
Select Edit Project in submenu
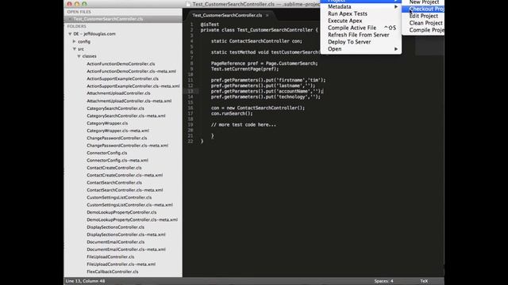423,16
